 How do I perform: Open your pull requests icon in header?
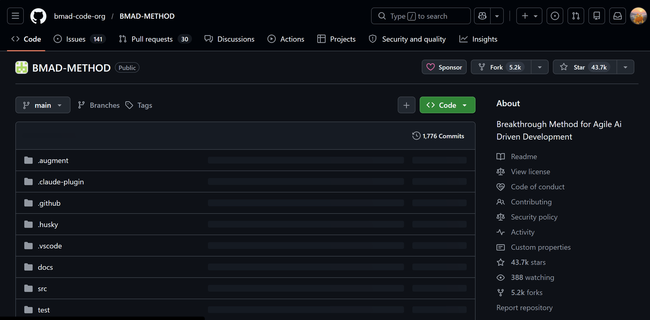coord(576,16)
